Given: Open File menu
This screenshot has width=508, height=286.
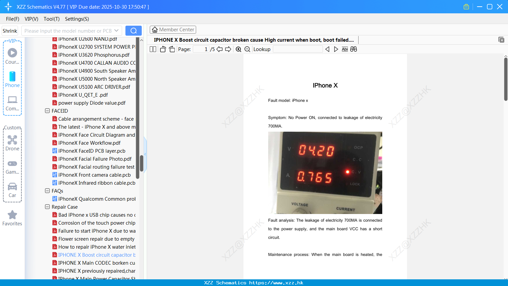Looking at the screenshot, I should [13, 19].
